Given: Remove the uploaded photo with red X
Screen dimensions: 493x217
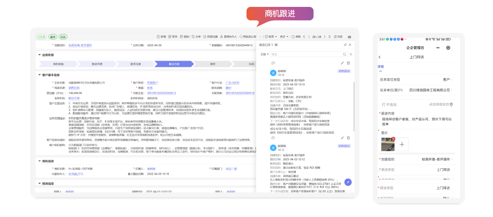Looking at the screenshot, I should click(393, 139).
